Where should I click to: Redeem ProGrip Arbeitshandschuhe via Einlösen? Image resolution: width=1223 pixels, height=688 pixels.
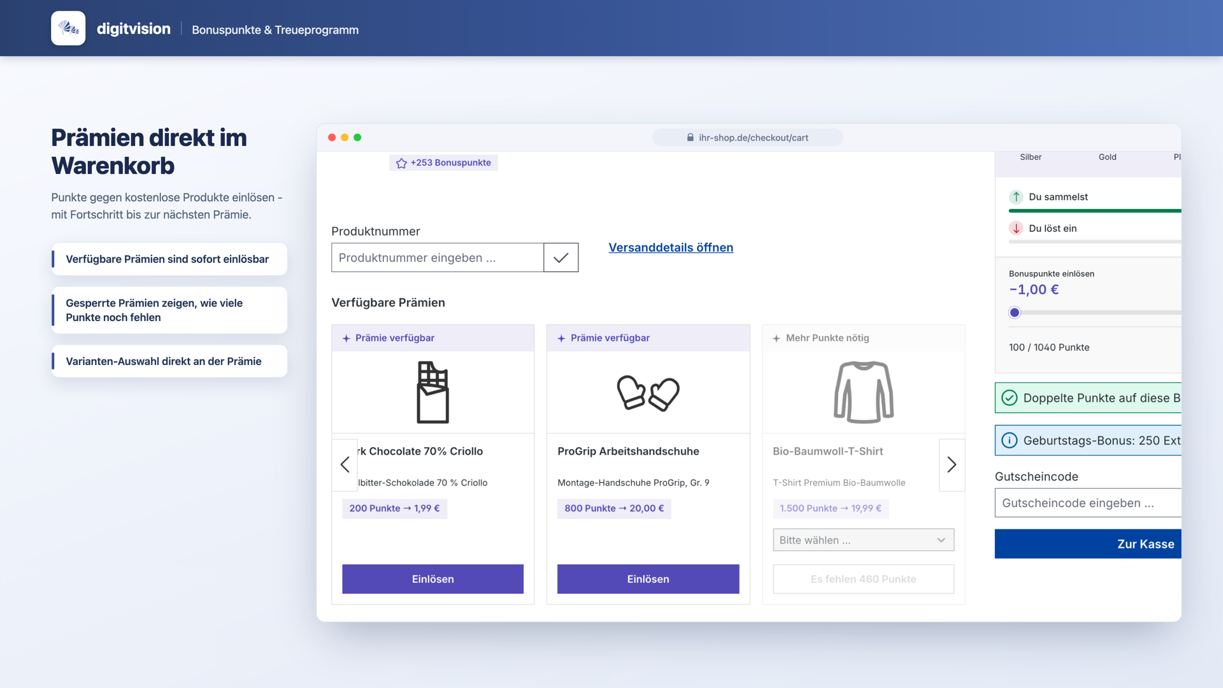pyautogui.click(x=648, y=579)
